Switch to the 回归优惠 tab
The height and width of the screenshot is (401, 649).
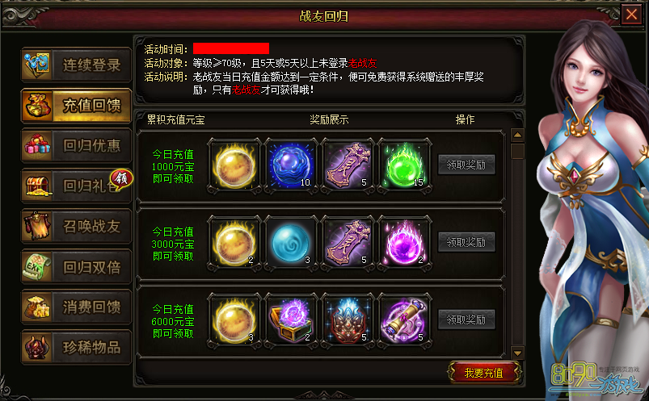point(77,145)
